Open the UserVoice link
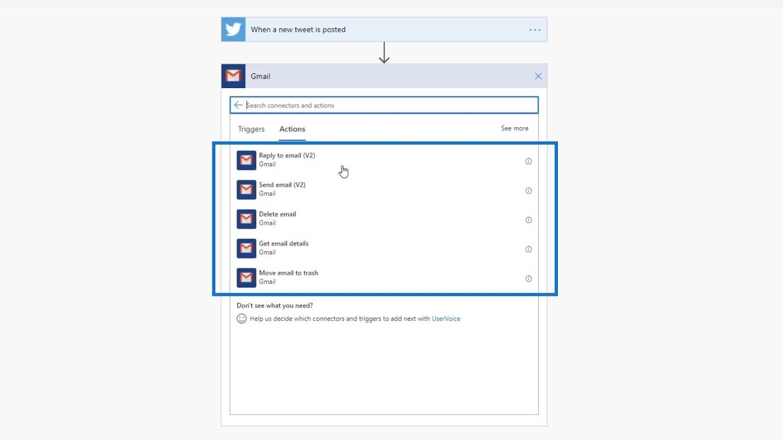The image size is (783, 440). tap(446, 318)
